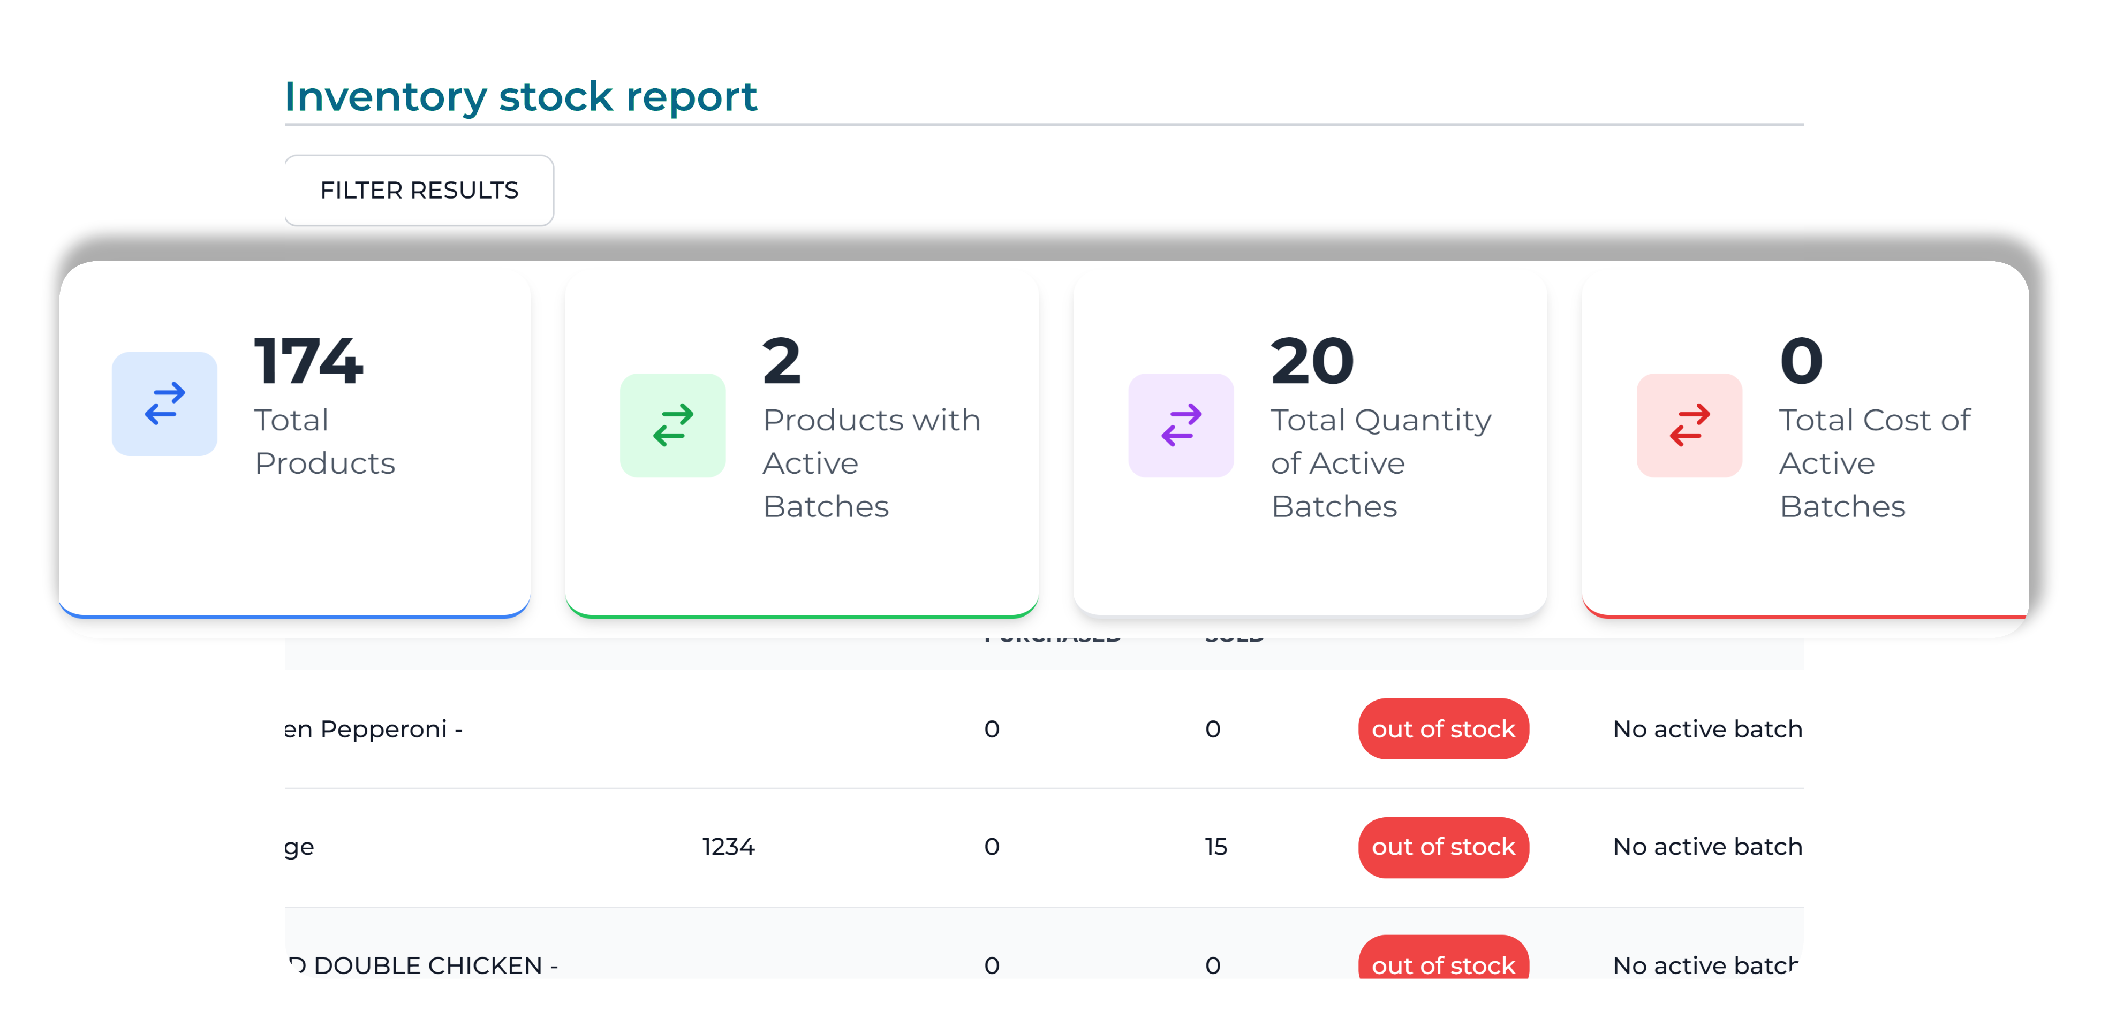Screen dimensions: 2101x1019
Task: Click out of stock badge in Pepperoni row
Action: [1443, 729]
